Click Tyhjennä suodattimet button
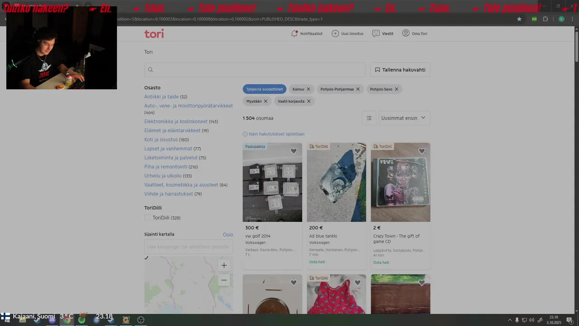Screen dimensions: 579x326 pyautogui.click(x=265, y=89)
